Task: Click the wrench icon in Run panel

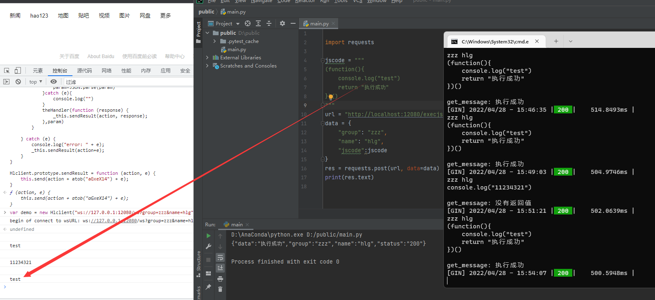Action: pos(208,246)
